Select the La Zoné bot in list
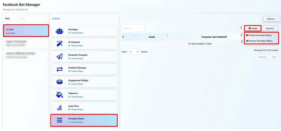The height and width of the screenshot is (131, 281). [26, 31]
